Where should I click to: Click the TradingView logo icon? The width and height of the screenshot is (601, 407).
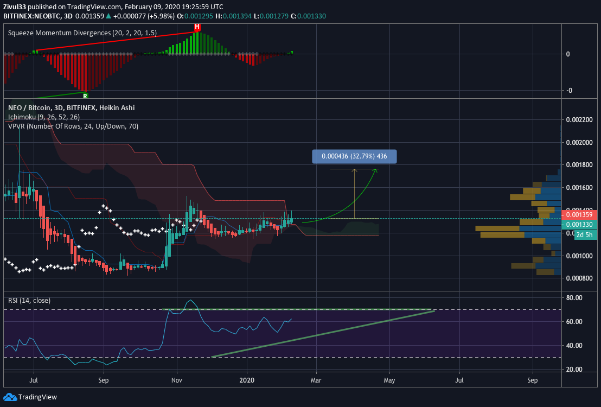(10, 397)
